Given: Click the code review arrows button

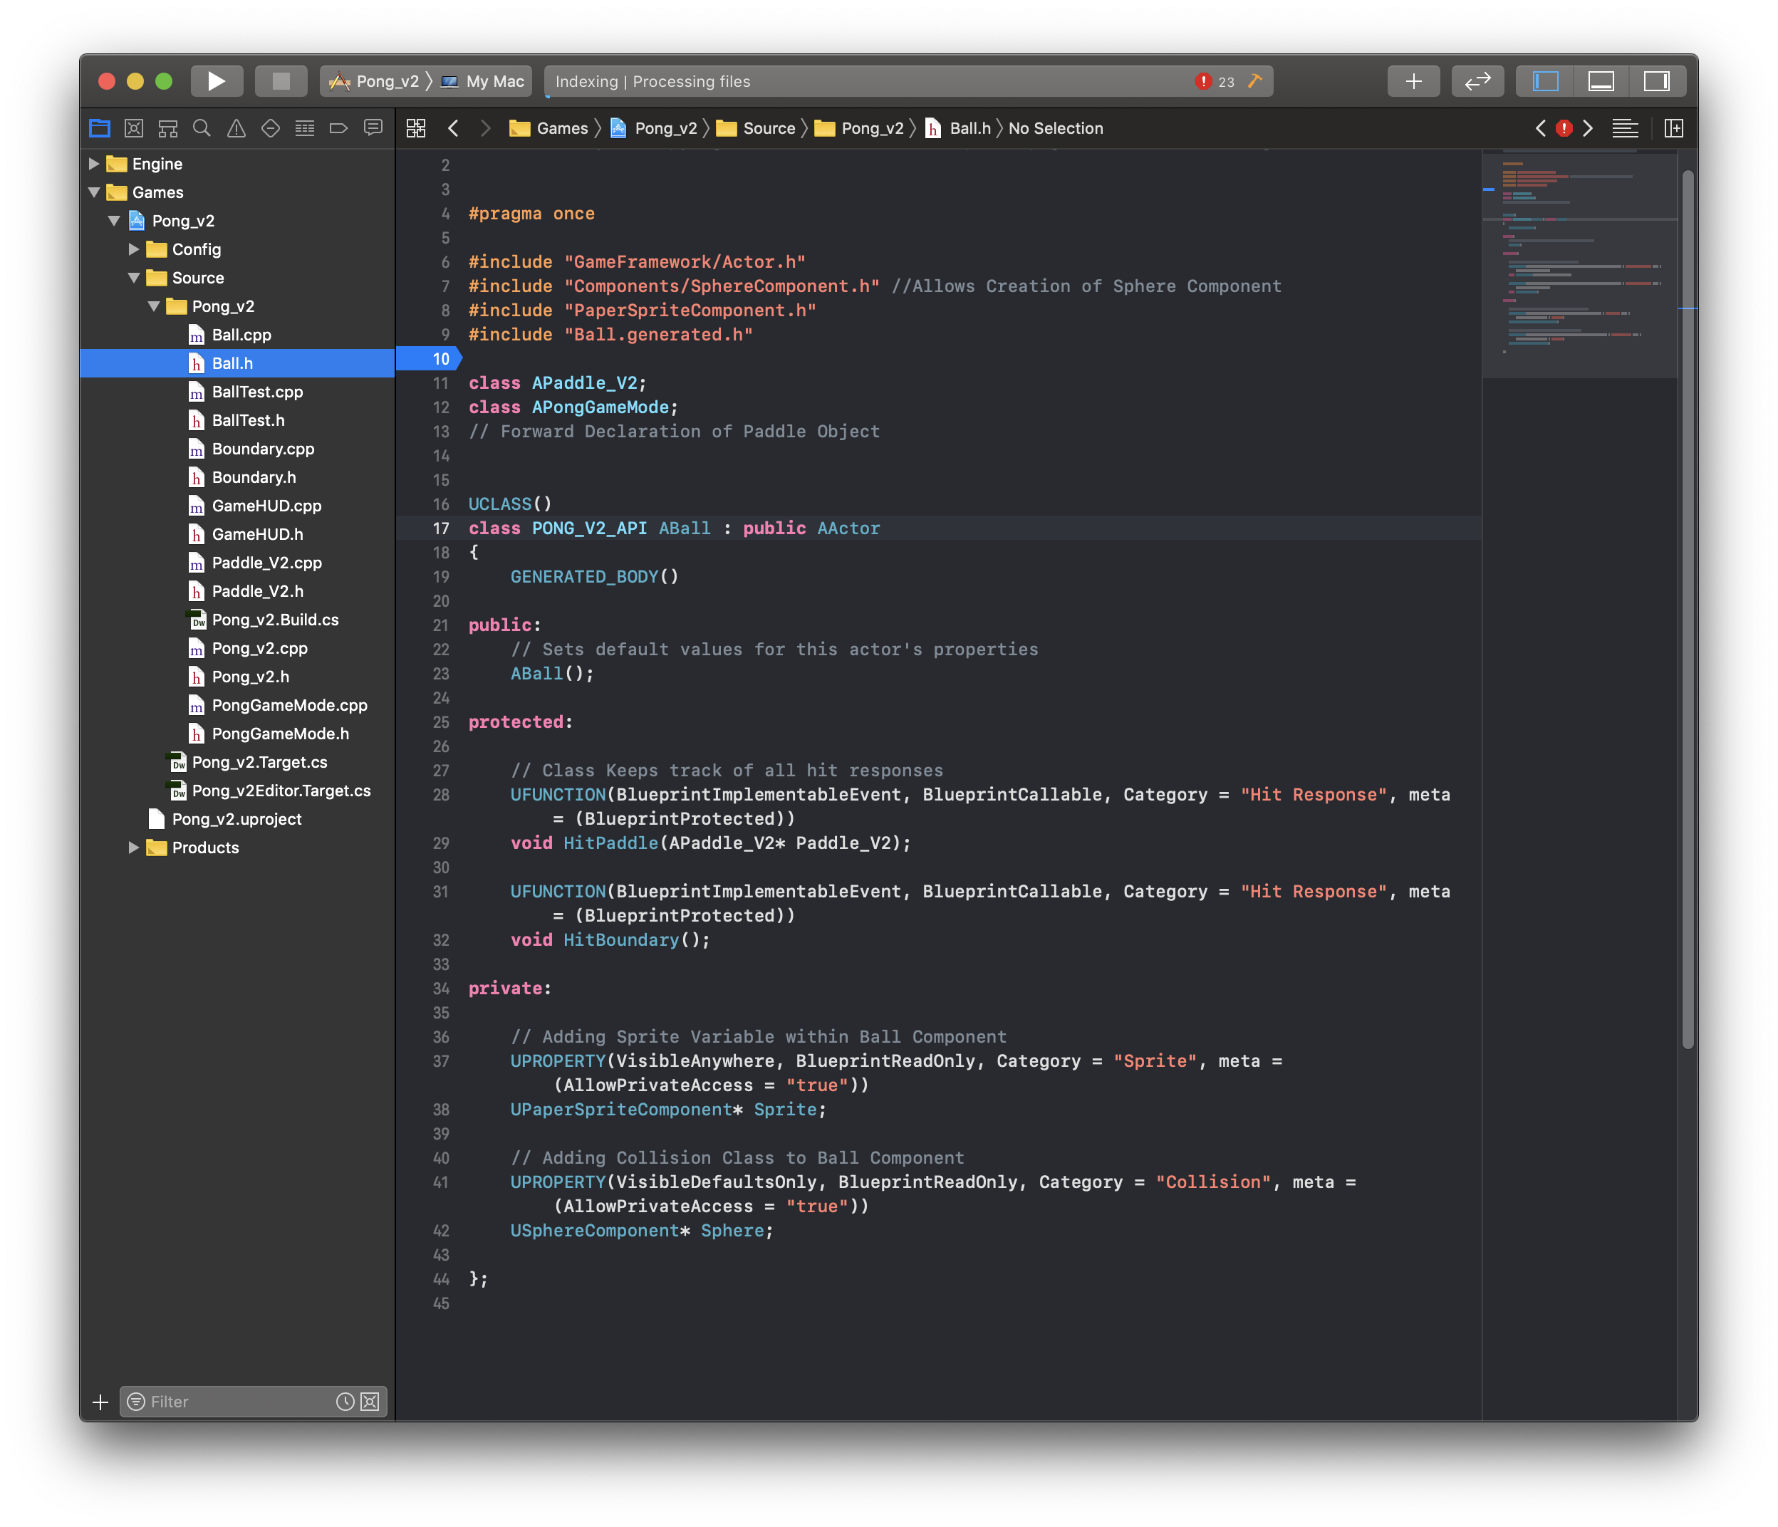Looking at the screenshot, I should (x=1477, y=81).
